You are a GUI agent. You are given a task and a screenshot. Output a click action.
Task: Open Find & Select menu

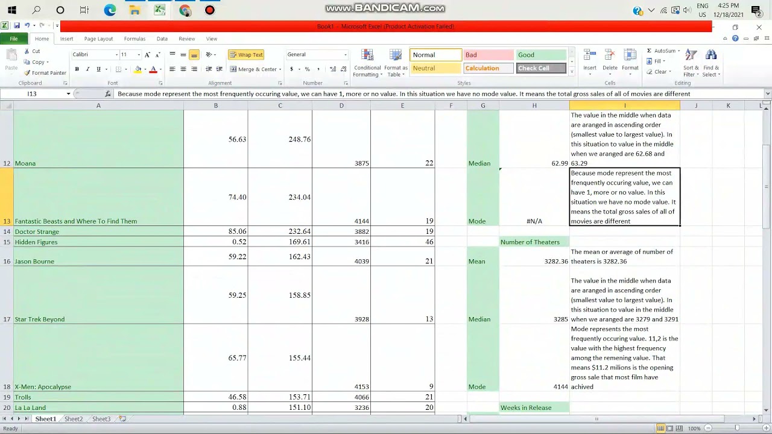coord(711,63)
